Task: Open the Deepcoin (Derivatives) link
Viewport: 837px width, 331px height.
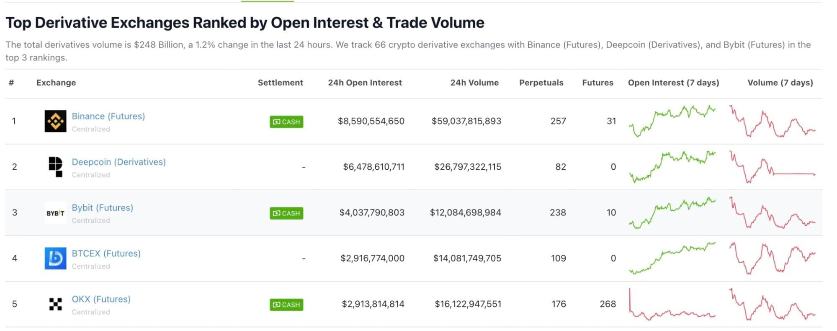Action: point(119,162)
